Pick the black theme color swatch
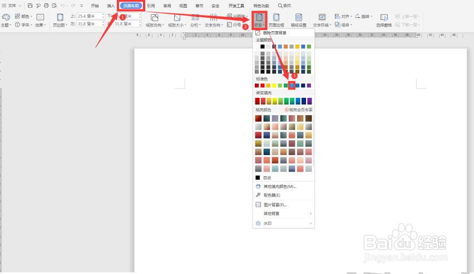The height and width of the screenshot is (274, 474). pyautogui.click(x=263, y=47)
